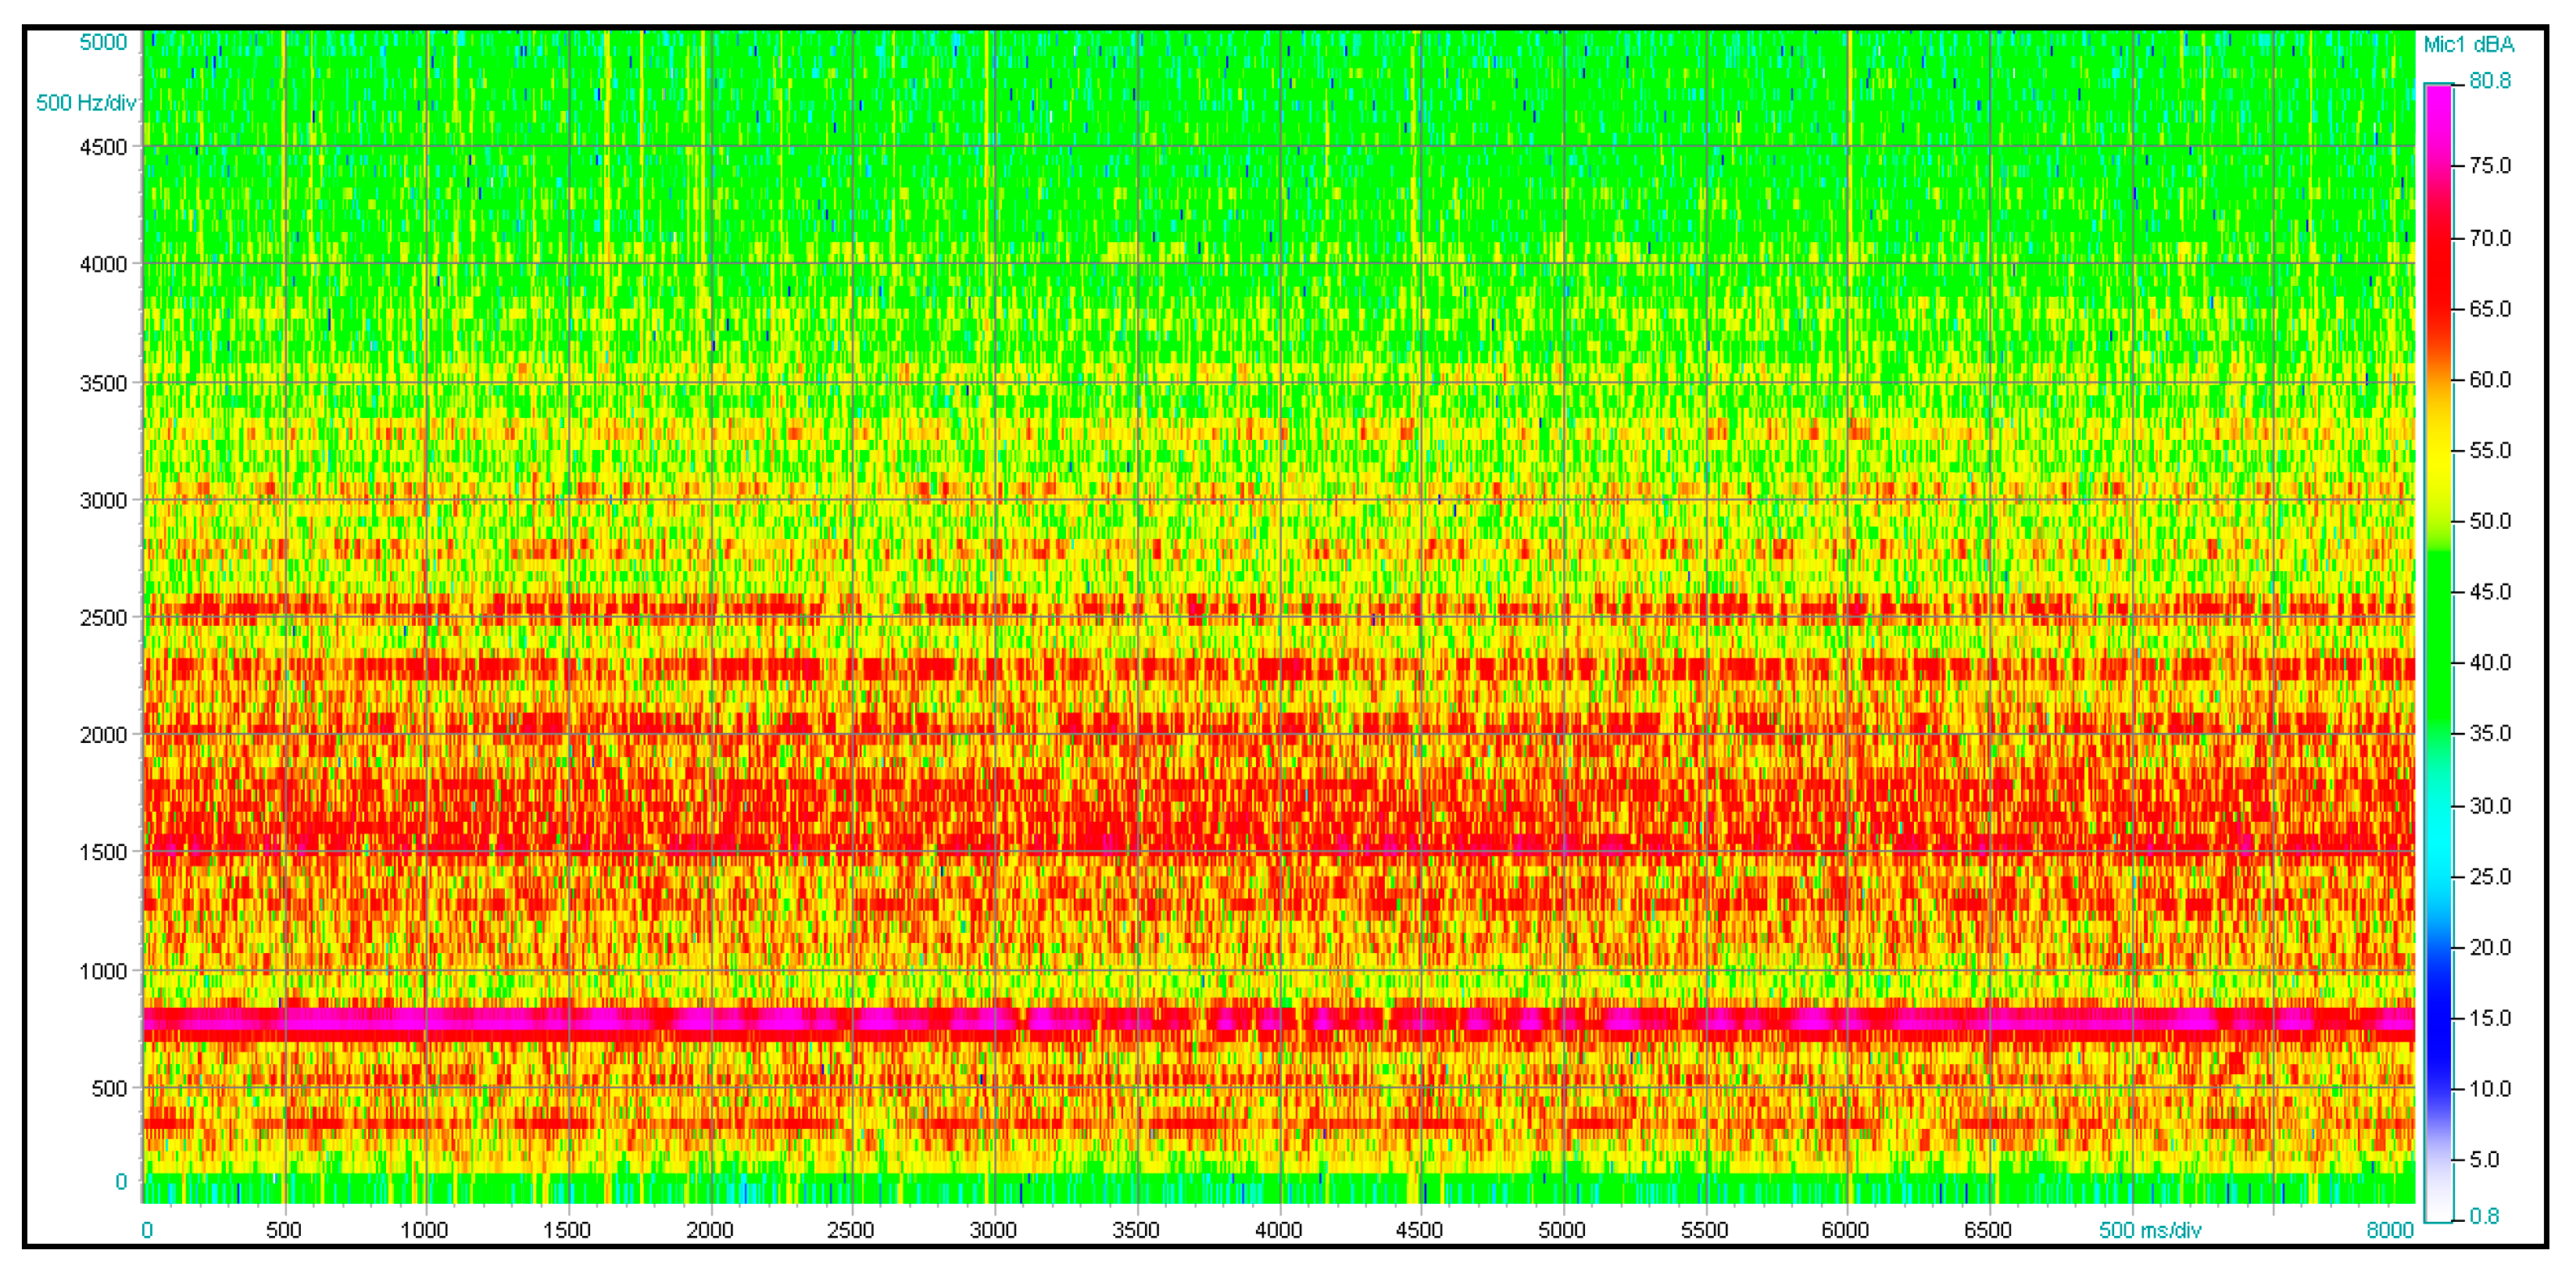Click the 4000 label on time axis

(1278, 1230)
